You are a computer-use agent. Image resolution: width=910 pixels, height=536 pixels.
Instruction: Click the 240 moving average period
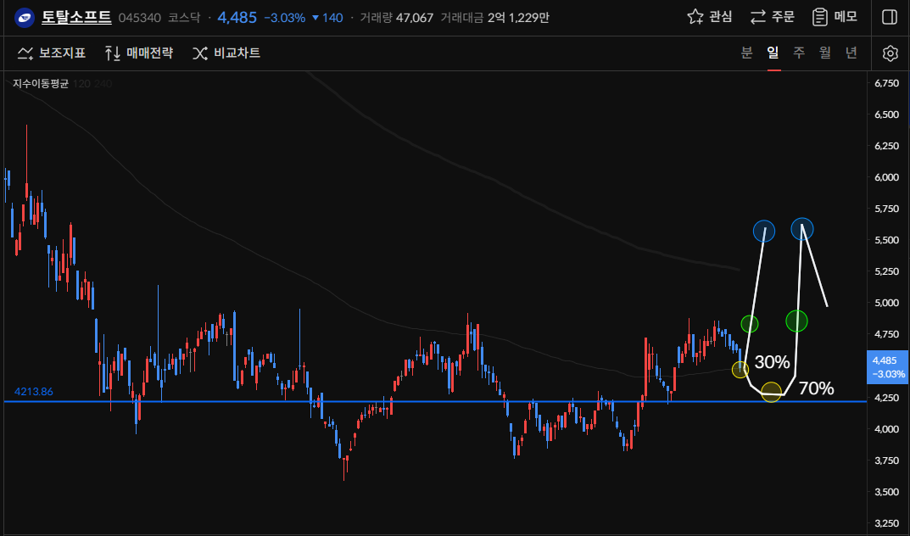pyautogui.click(x=103, y=83)
